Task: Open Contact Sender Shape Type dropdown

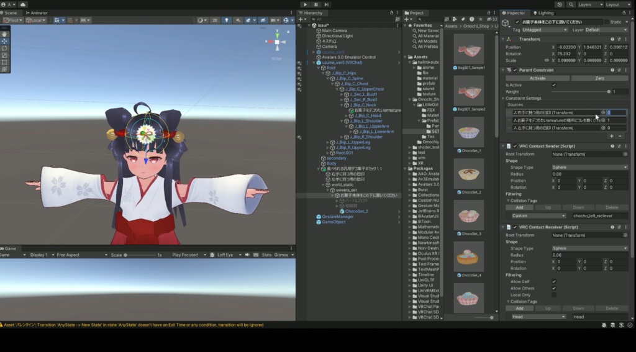Action: [589, 168]
